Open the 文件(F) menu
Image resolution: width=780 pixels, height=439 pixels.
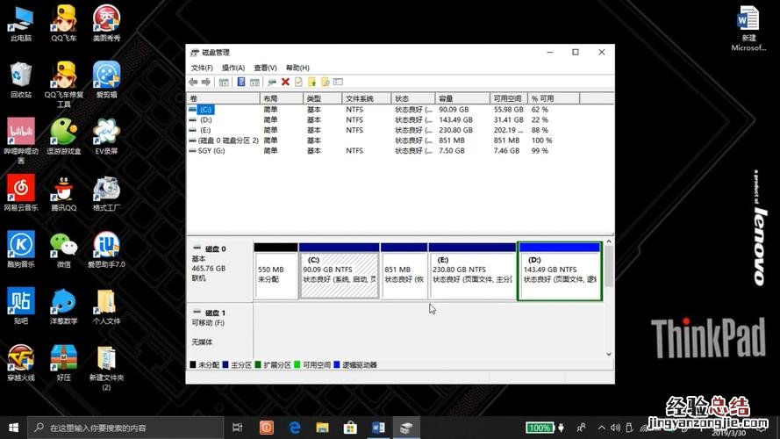tap(202, 68)
